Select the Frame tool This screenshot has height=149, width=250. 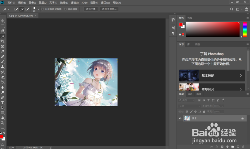tap(2, 46)
